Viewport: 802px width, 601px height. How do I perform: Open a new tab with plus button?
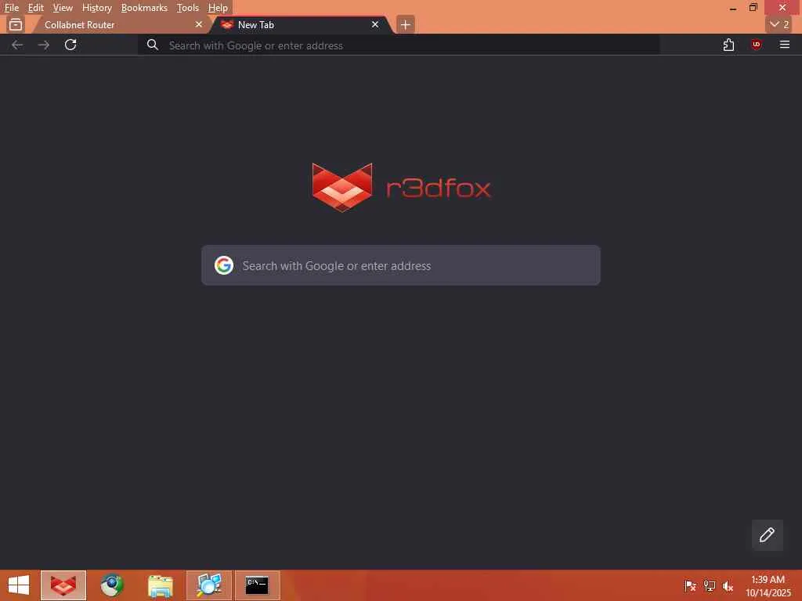(405, 24)
